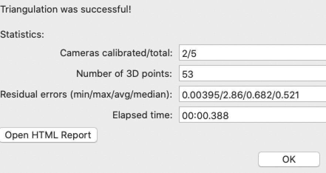Click the "Cameras calibrated/total:" label
This screenshot has width=326, height=173.
116,53
